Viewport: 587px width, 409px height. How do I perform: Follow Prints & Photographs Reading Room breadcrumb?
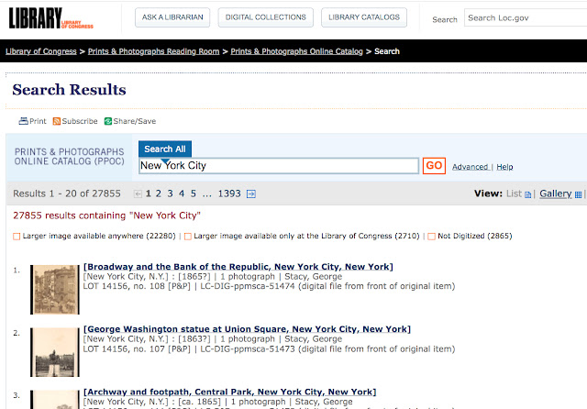click(x=153, y=51)
